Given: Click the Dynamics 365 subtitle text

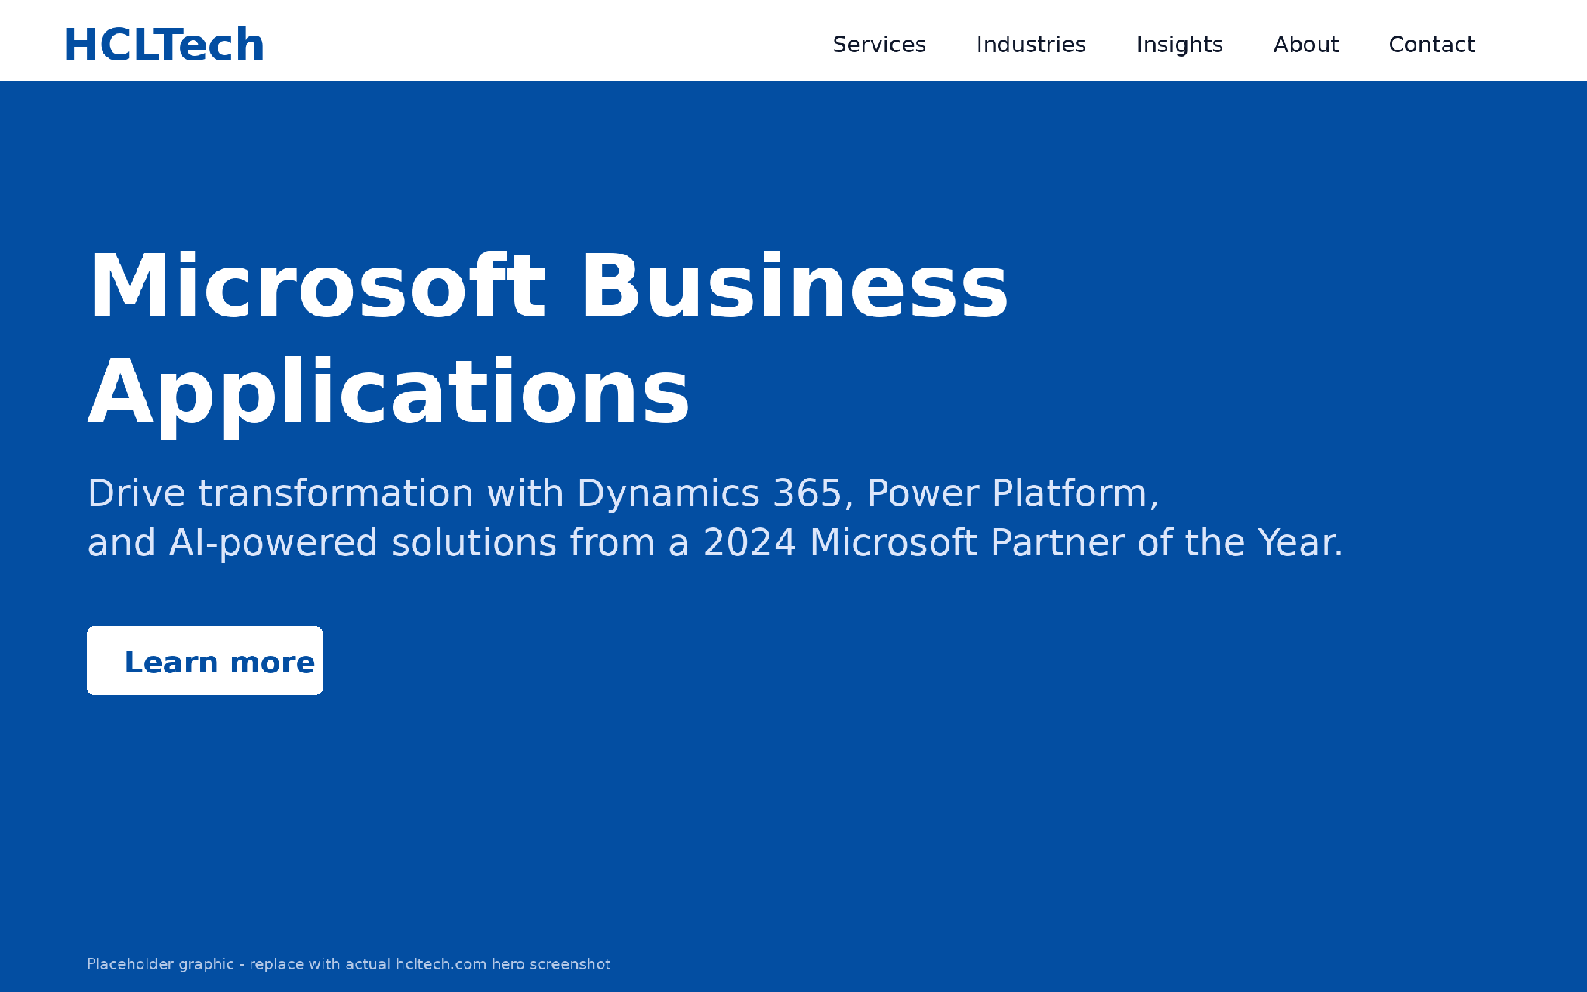Looking at the screenshot, I should (623, 493).
